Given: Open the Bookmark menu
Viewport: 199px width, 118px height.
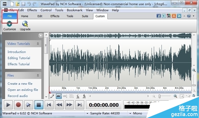Looking at the screenshot, I should [x=74, y=10].
